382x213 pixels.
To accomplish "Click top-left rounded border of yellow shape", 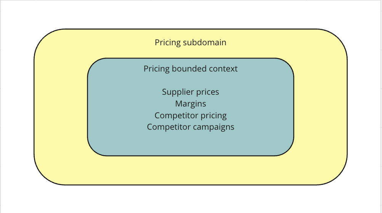I will (42, 37).
